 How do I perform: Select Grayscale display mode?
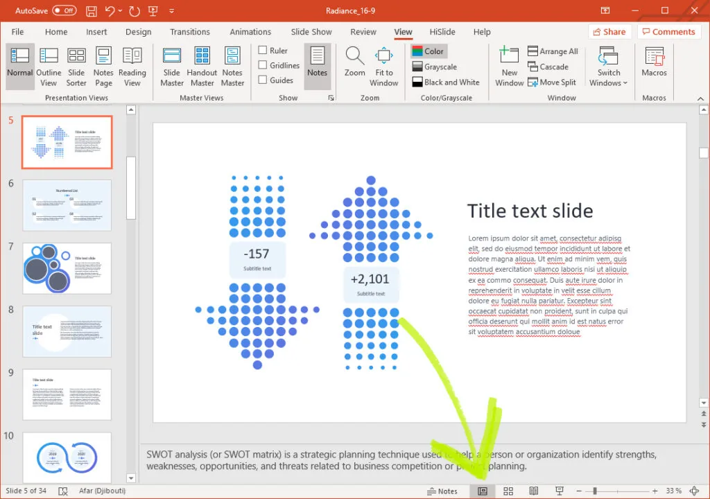click(435, 67)
